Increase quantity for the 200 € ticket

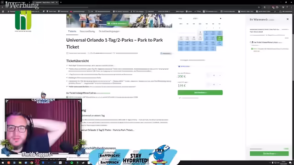click(220, 75)
